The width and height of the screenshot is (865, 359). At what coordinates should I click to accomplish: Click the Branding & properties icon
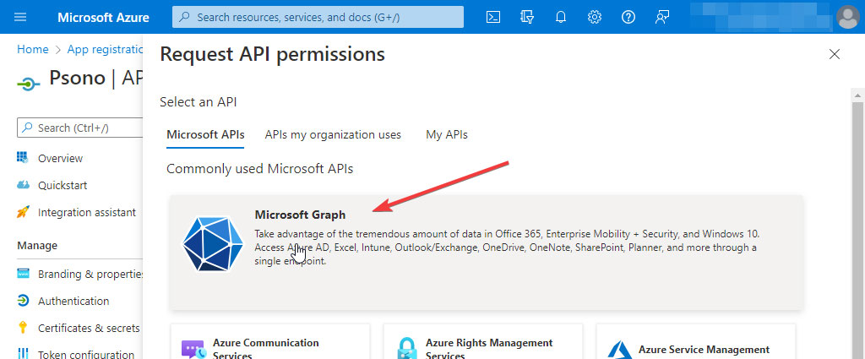pos(23,274)
